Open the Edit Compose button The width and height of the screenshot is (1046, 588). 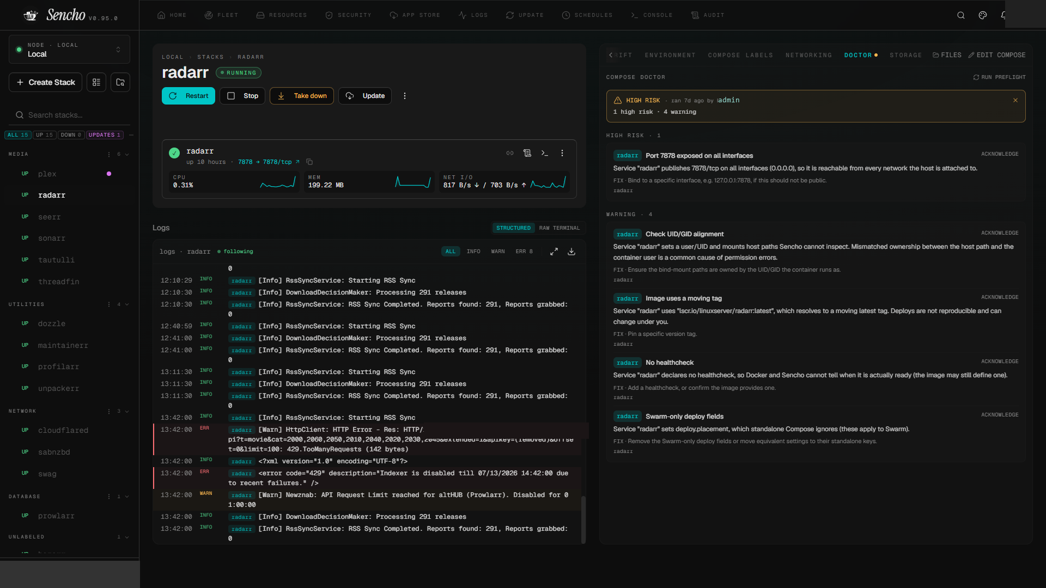(997, 55)
